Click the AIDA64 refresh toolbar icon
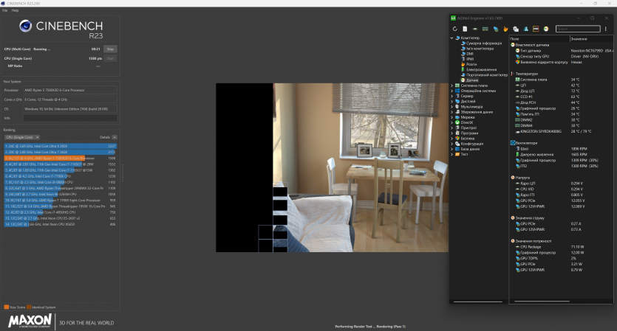The width and height of the screenshot is (617, 331). click(455, 29)
